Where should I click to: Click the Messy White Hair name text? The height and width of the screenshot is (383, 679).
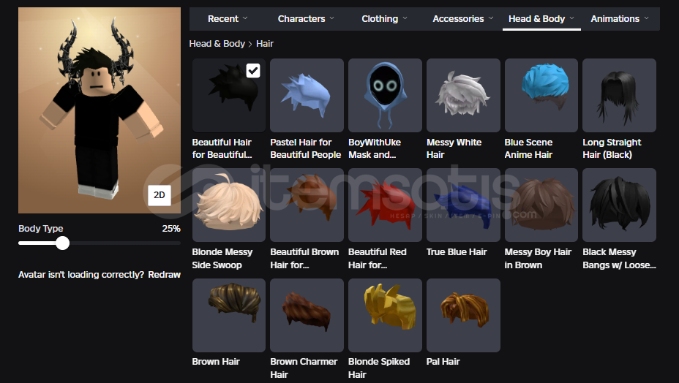pyautogui.click(x=454, y=148)
